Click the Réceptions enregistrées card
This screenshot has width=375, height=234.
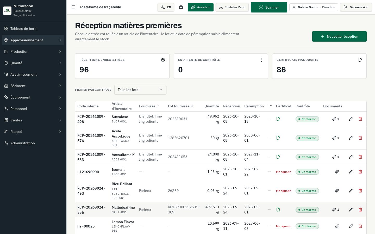(122, 66)
